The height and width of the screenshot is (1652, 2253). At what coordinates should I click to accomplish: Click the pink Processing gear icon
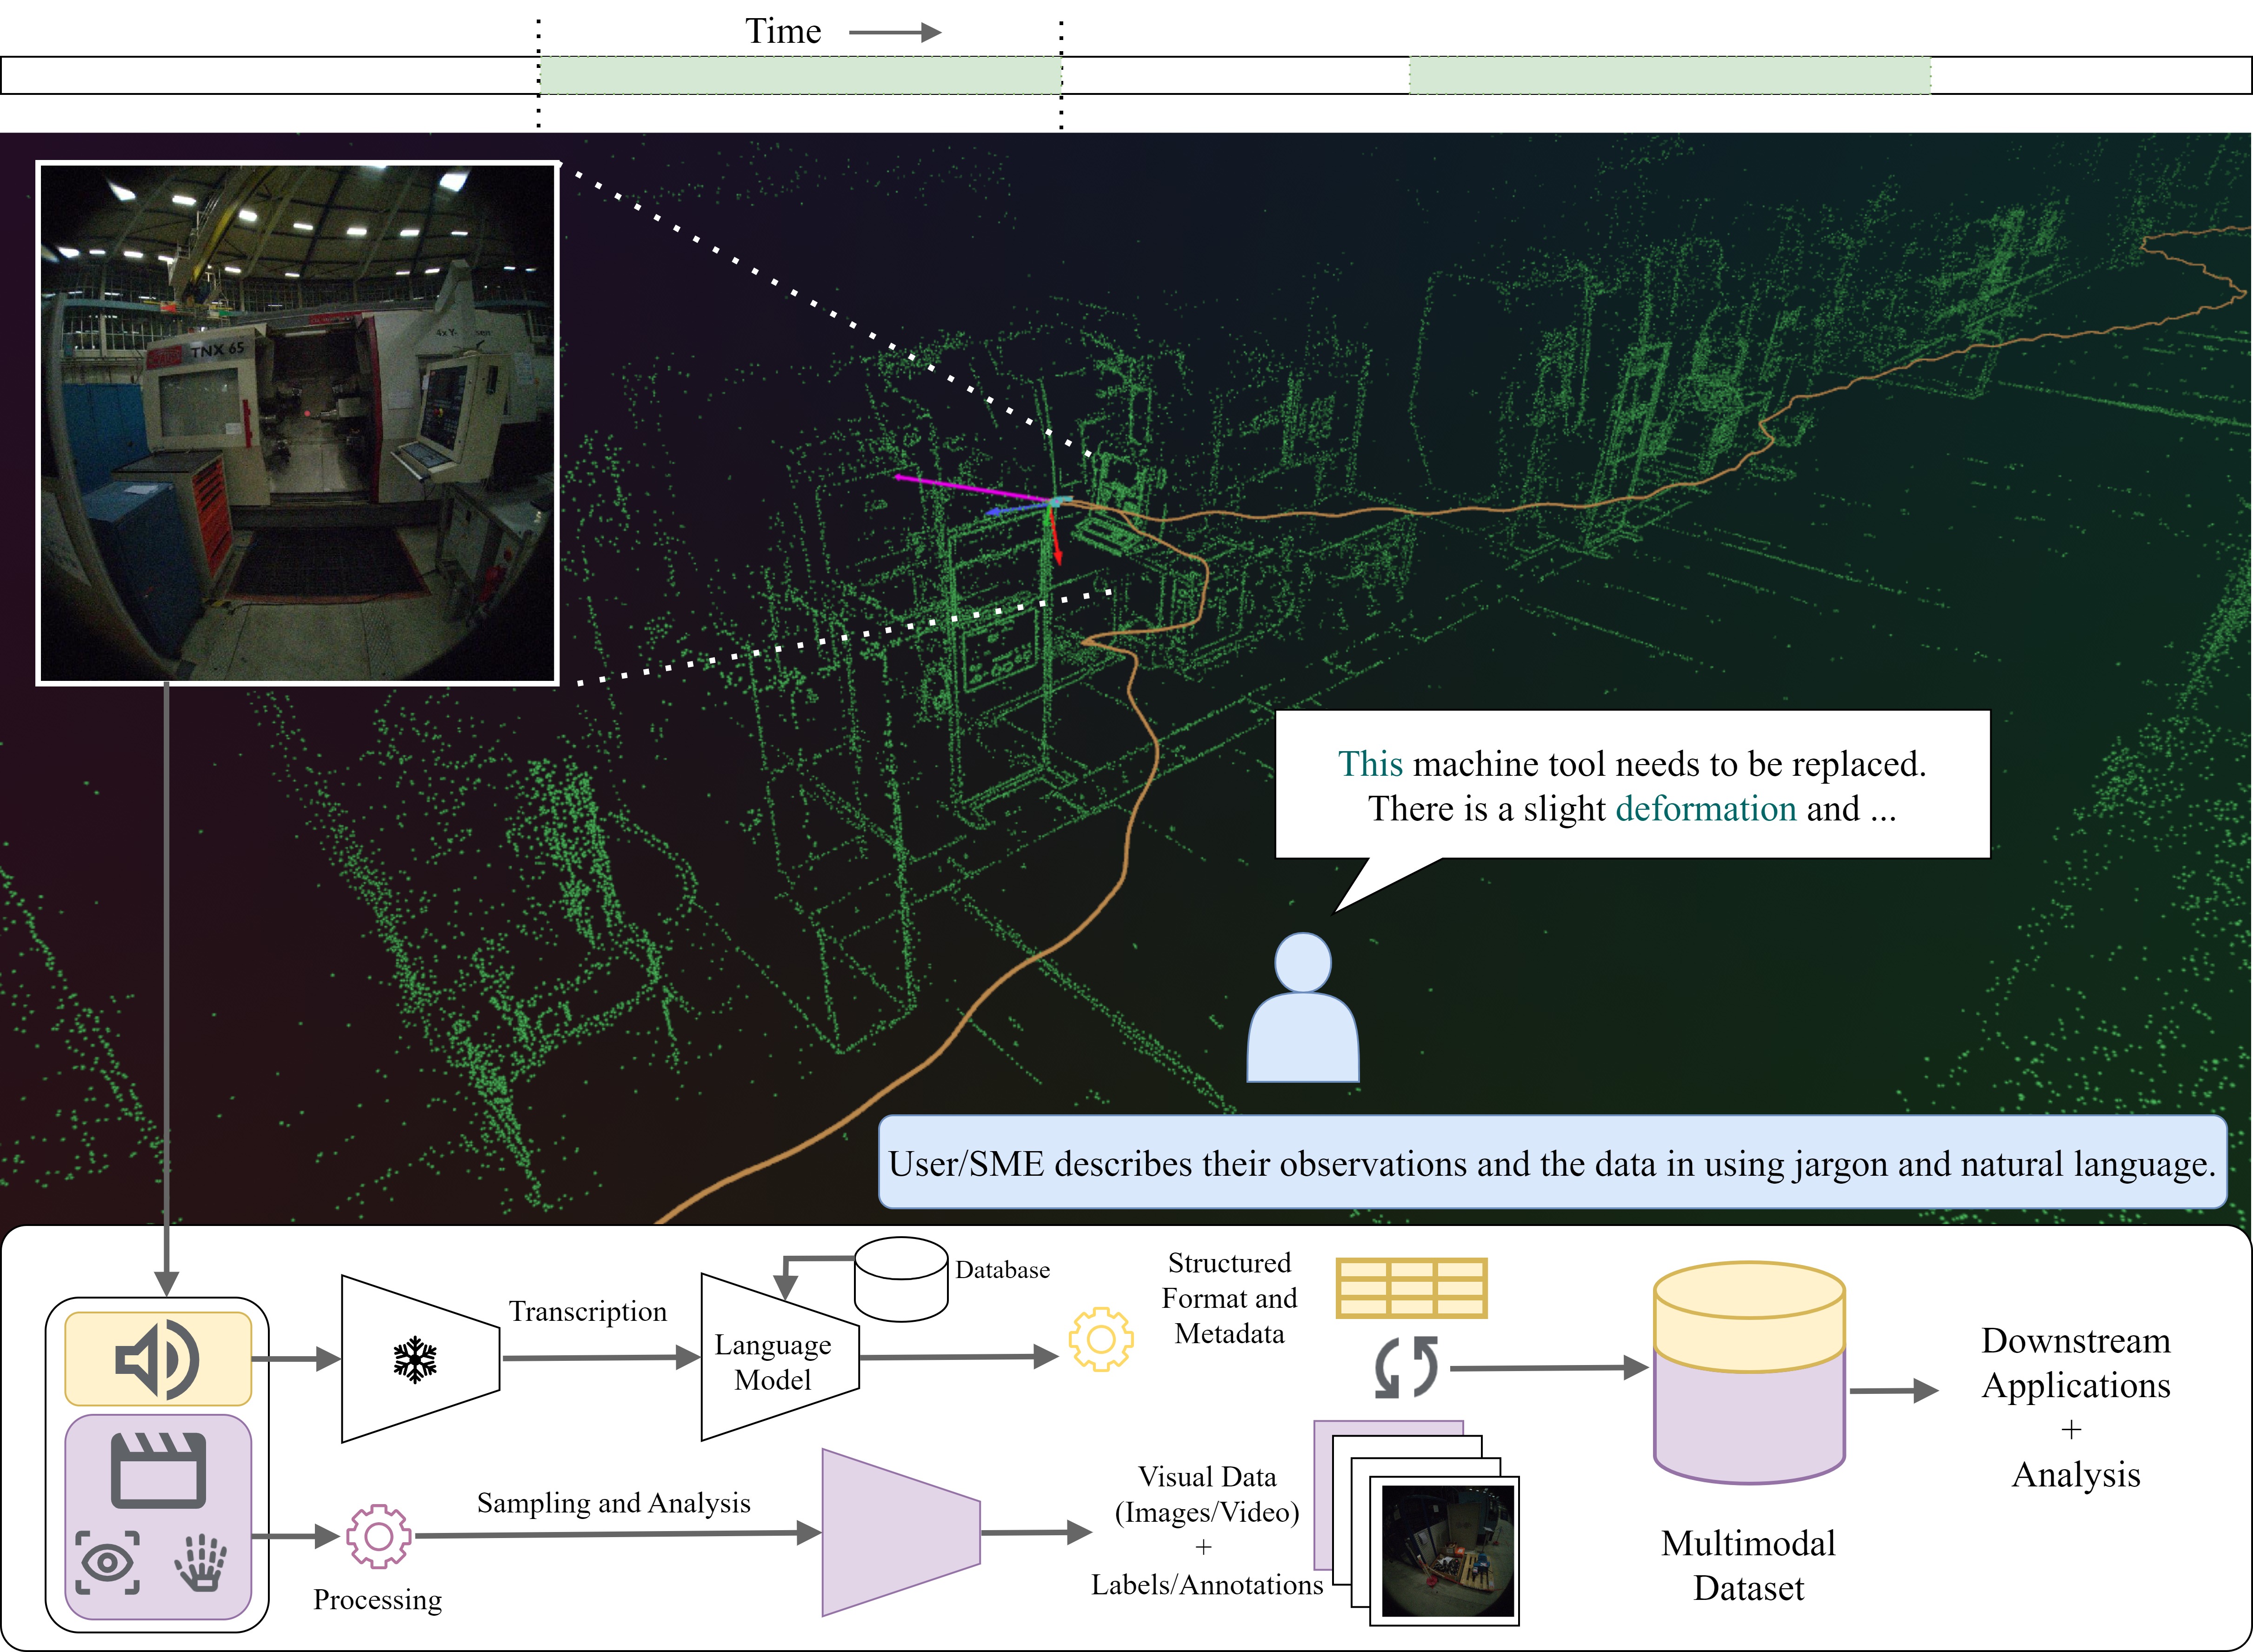pos(378,1536)
